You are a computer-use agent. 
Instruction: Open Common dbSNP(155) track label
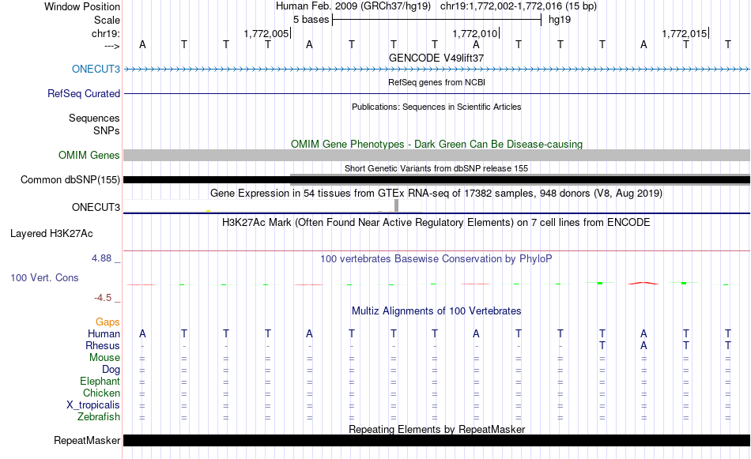pyautogui.click(x=70, y=180)
